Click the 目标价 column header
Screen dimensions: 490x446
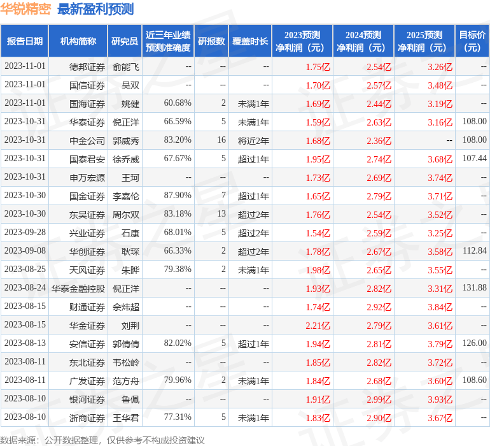click(472, 41)
